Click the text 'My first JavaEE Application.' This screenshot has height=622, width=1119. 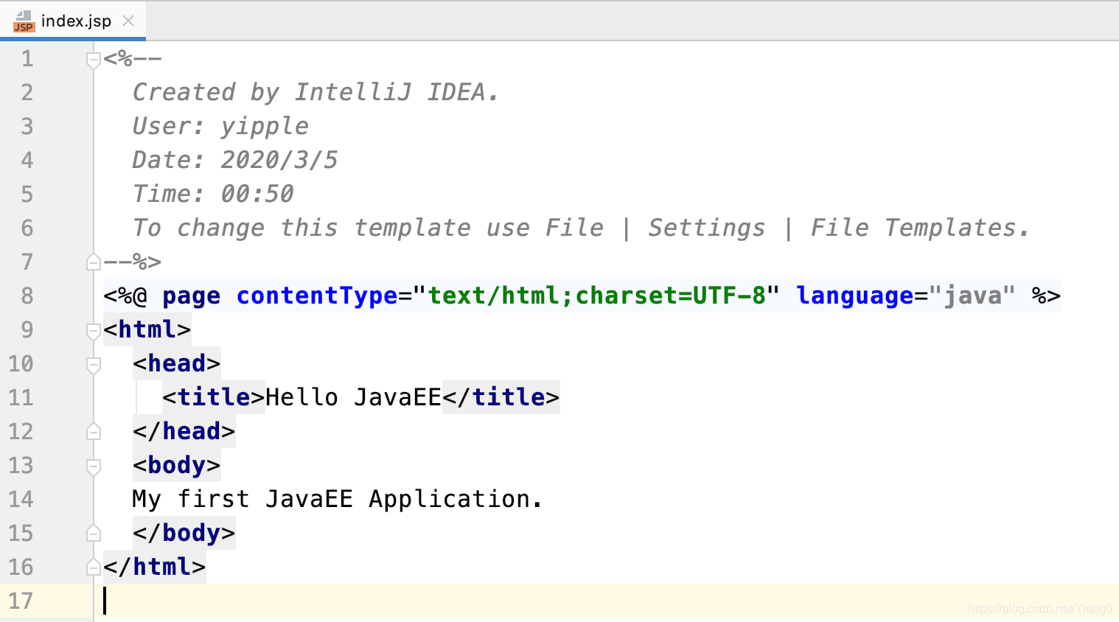click(x=338, y=499)
